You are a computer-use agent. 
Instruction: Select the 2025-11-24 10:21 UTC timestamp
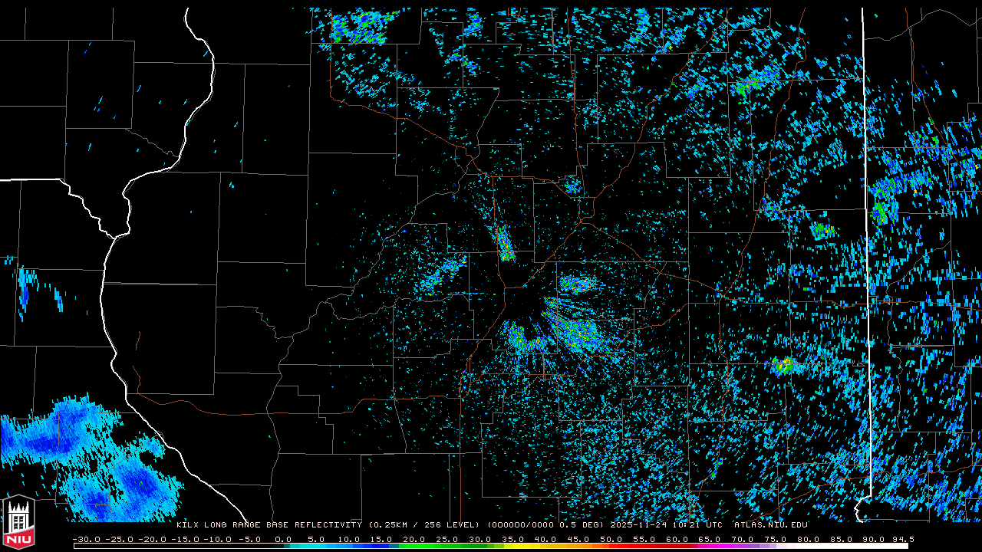[666, 525]
